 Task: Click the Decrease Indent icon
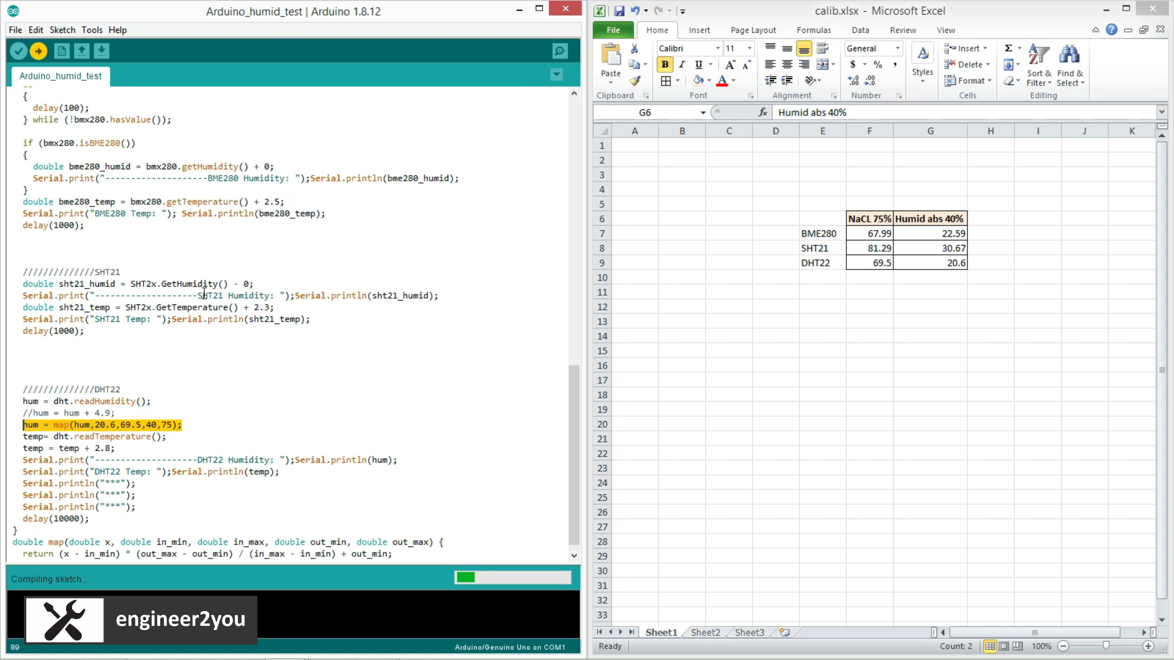(x=770, y=81)
